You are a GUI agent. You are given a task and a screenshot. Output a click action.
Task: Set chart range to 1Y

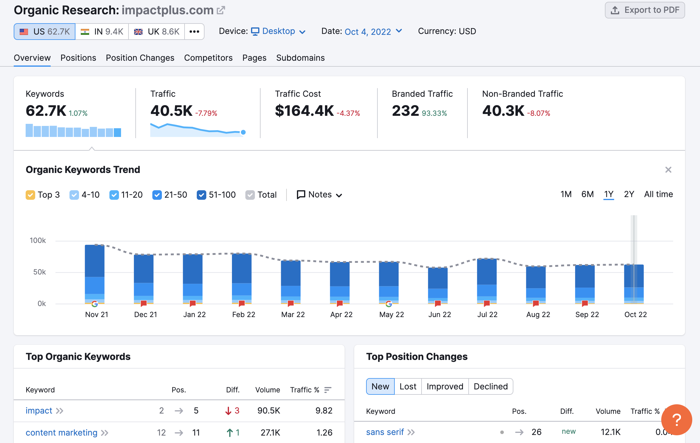(608, 194)
